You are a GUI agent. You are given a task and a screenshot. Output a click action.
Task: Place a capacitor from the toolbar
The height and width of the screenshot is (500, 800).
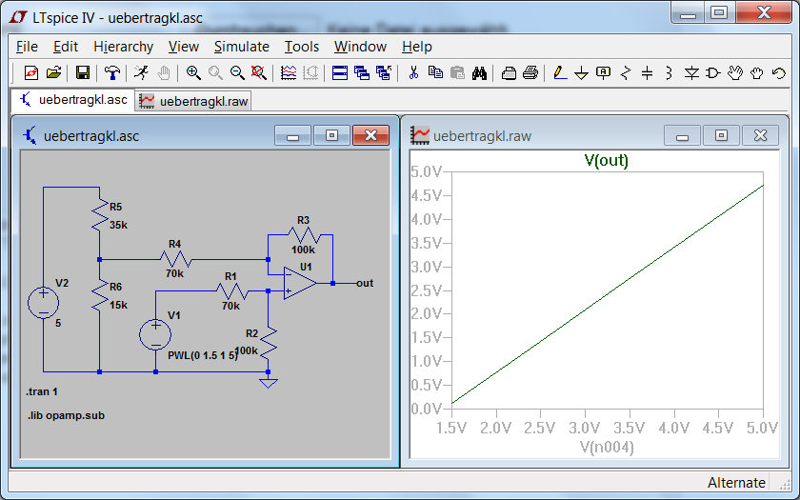[647, 73]
